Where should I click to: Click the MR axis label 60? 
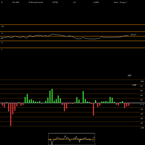tap(142, 91)
